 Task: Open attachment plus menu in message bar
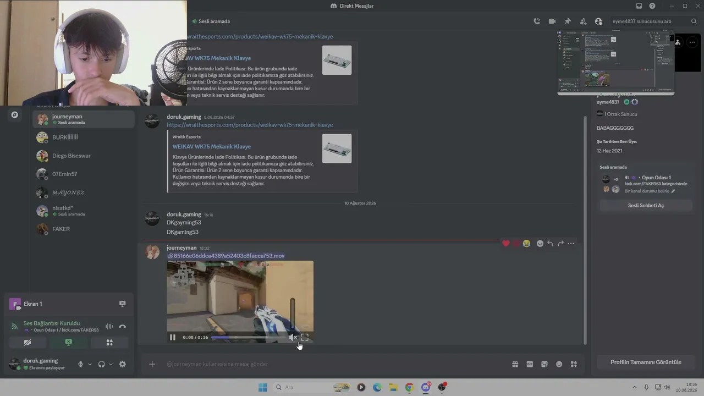pyautogui.click(x=152, y=364)
